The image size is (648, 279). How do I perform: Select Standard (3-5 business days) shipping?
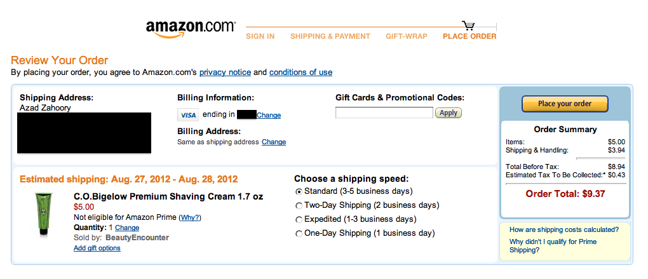coord(299,191)
